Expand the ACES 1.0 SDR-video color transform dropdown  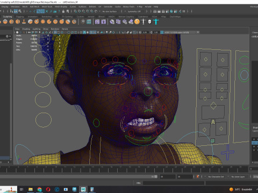click(198, 32)
